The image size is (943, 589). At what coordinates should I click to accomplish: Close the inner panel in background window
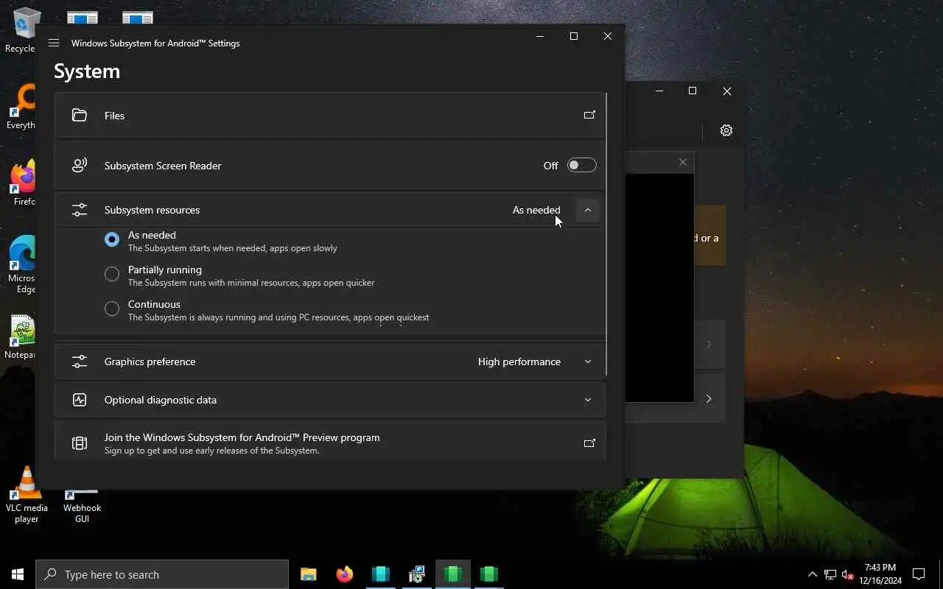click(x=683, y=162)
